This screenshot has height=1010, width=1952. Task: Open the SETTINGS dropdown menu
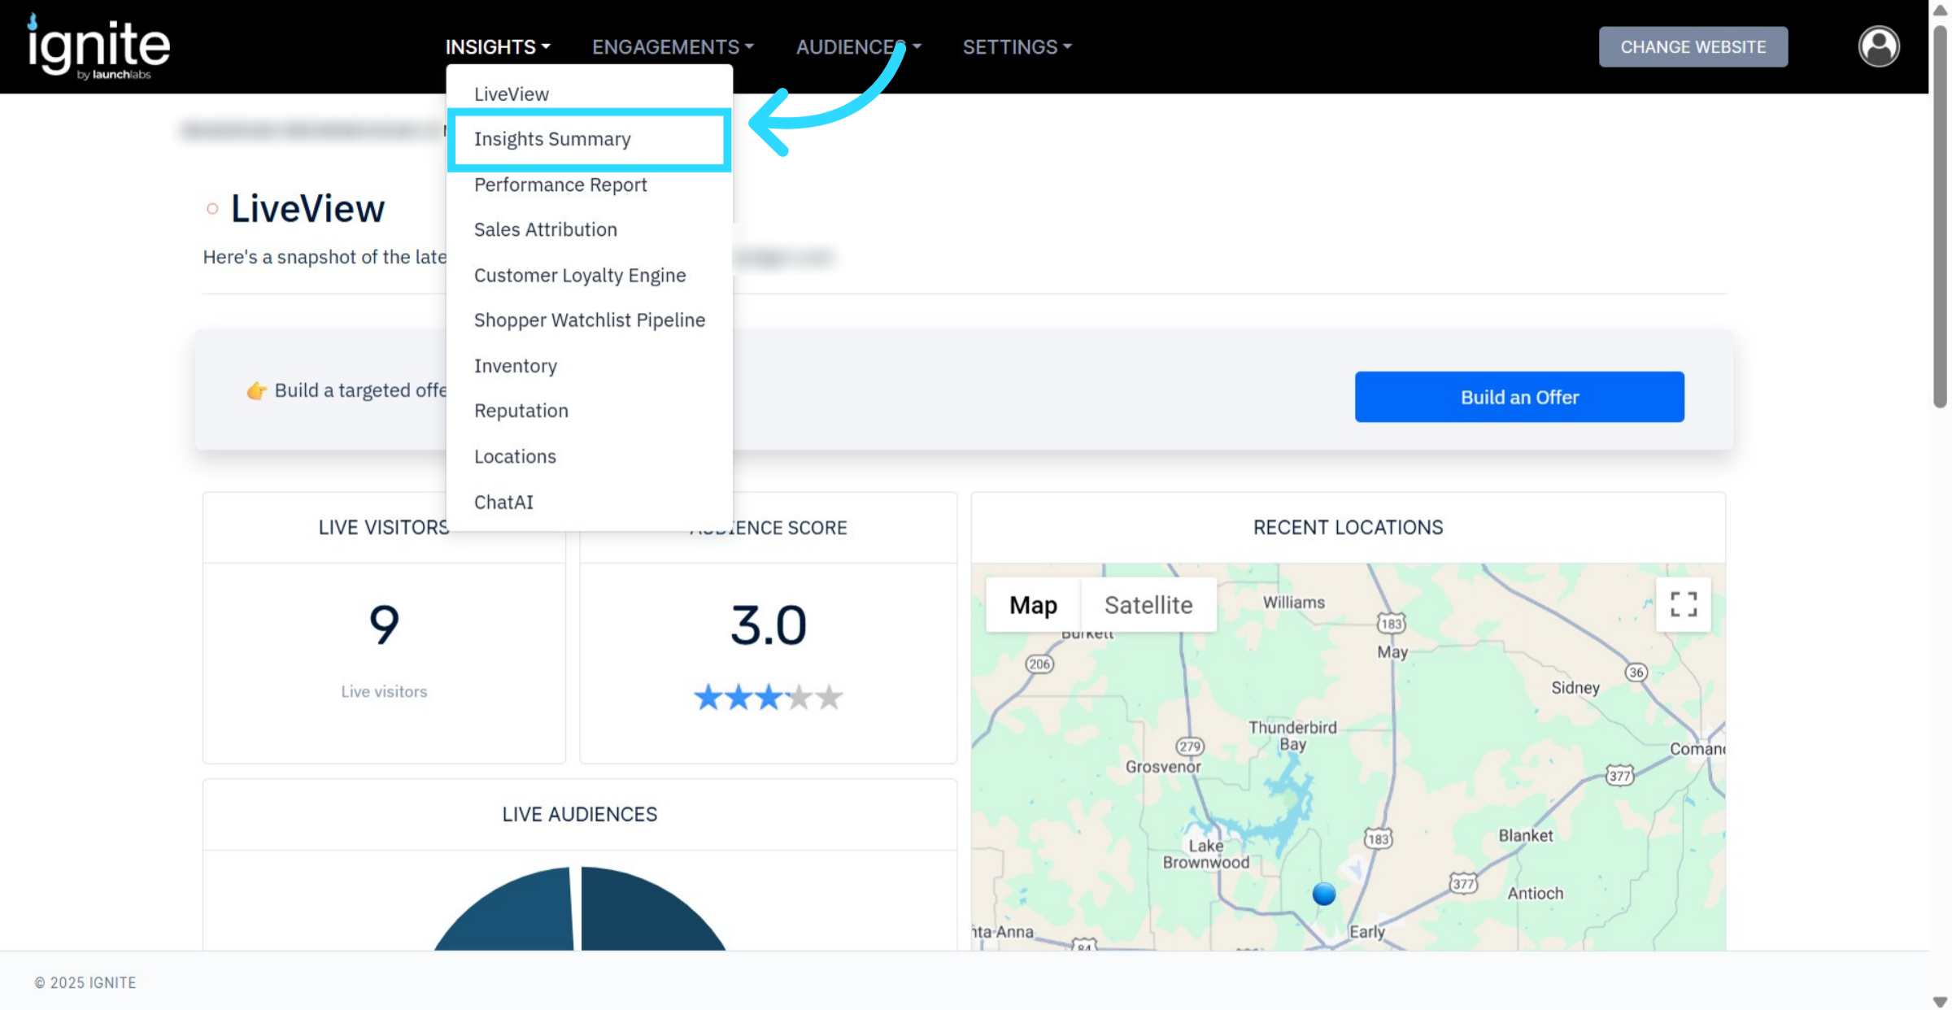1017,47
